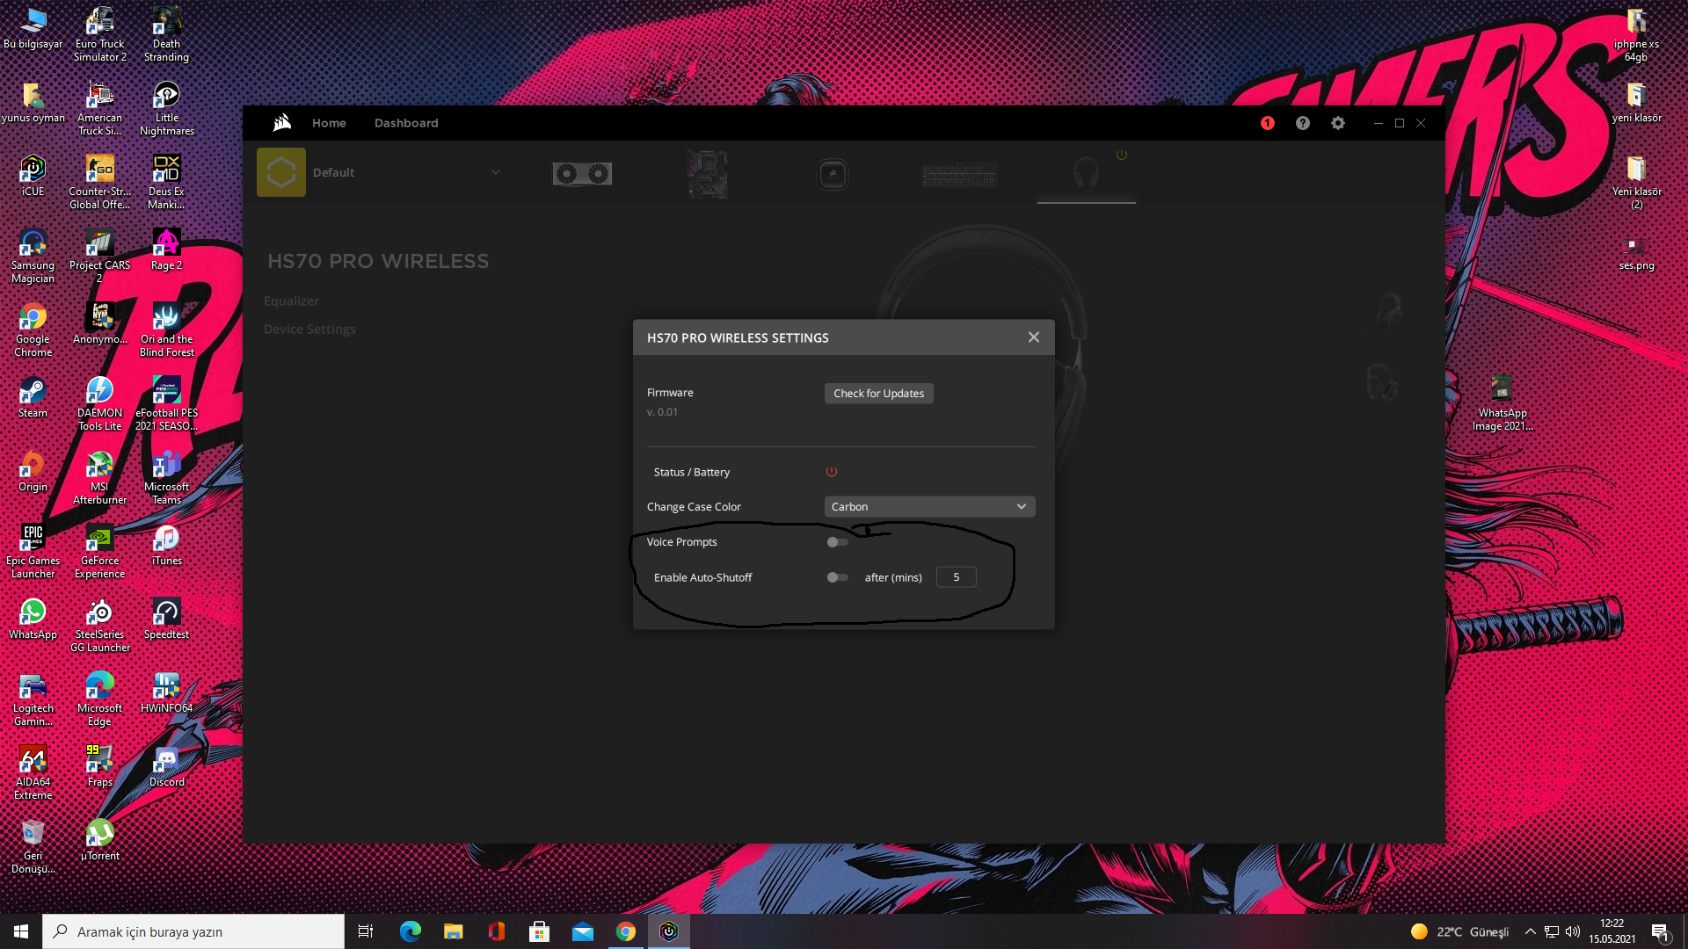Open Google Chrome from the taskbar

626,931
